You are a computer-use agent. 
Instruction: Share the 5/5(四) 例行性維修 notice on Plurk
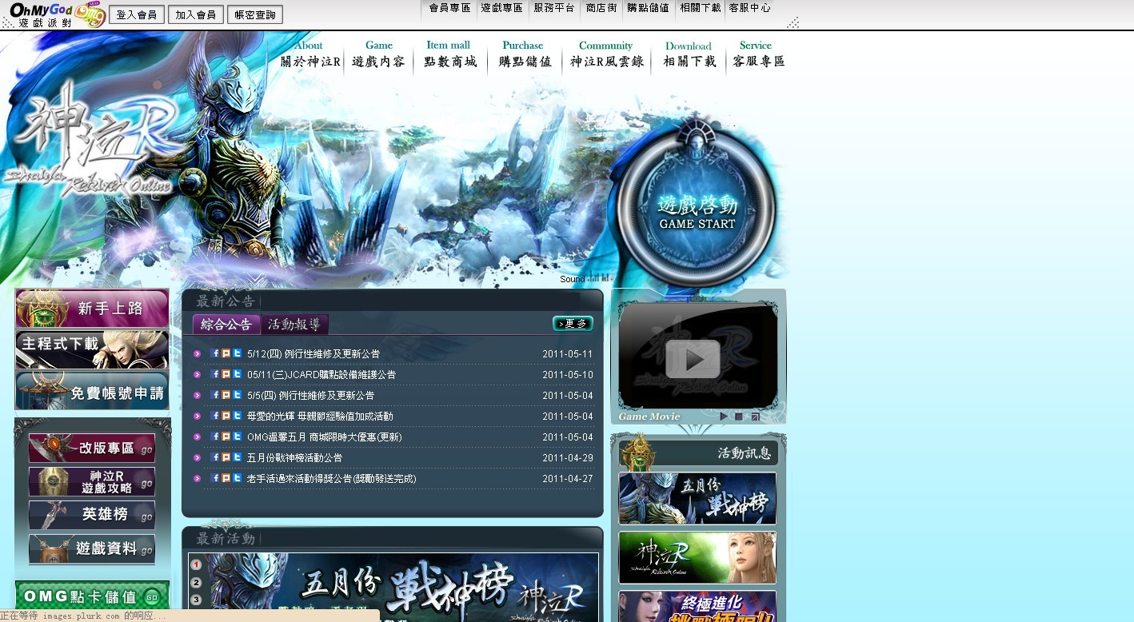pos(226,395)
